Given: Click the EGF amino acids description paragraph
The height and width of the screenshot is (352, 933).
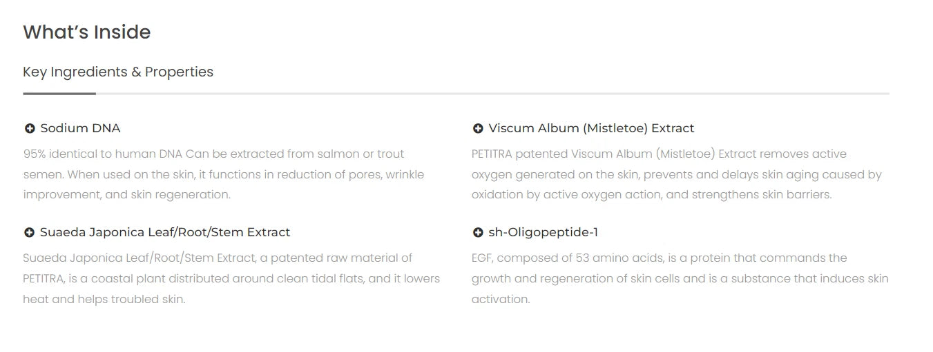Looking at the screenshot, I should (x=680, y=278).
